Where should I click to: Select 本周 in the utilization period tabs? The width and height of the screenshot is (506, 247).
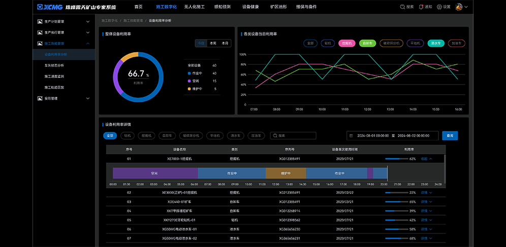pyautogui.click(x=213, y=44)
